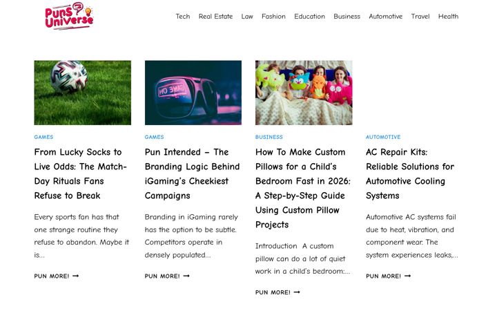This screenshot has height=311, width=497.
Task: Open the Puns Universe logo homepage
Action: (70, 16)
